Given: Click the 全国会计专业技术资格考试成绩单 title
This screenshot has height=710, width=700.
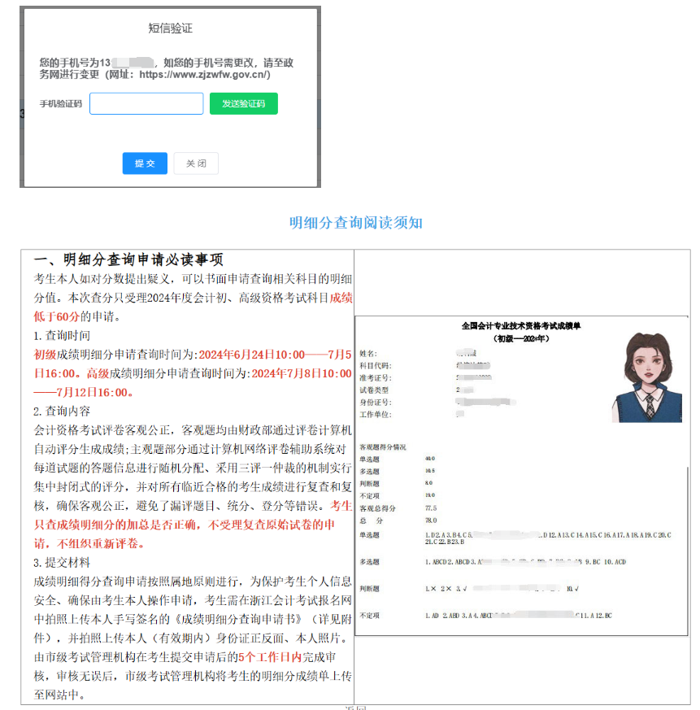Looking at the screenshot, I should coord(521,326).
